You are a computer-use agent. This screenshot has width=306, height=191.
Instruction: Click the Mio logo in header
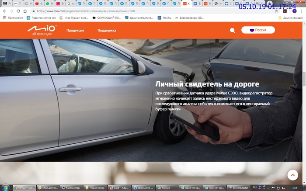(x=42, y=30)
